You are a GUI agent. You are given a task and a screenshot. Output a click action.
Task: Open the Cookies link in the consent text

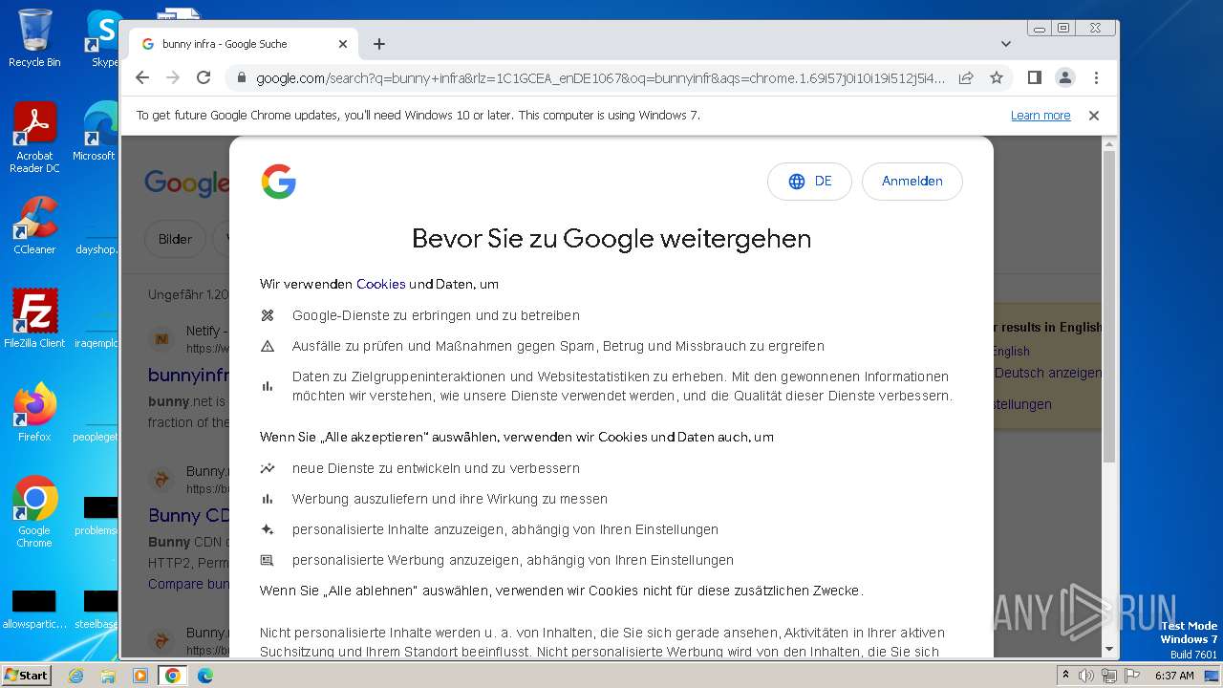coord(381,284)
